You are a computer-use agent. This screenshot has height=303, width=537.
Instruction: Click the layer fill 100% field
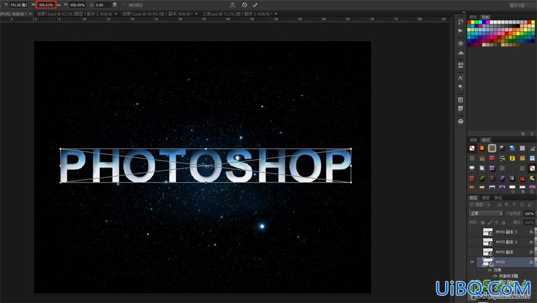pos(529,222)
